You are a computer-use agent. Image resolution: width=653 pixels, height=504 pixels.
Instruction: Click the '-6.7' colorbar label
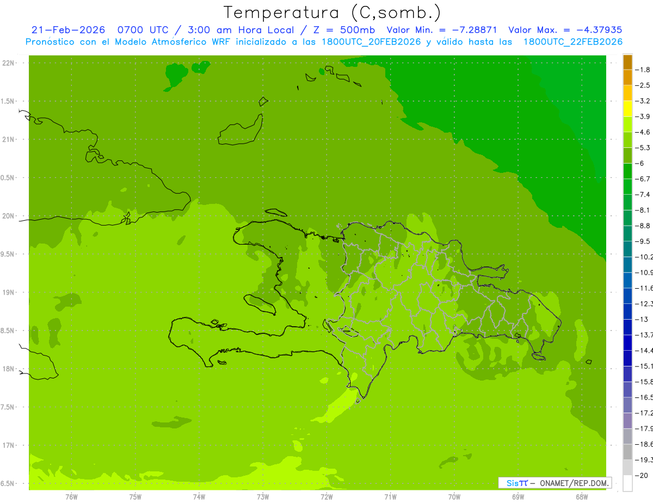click(x=643, y=179)
